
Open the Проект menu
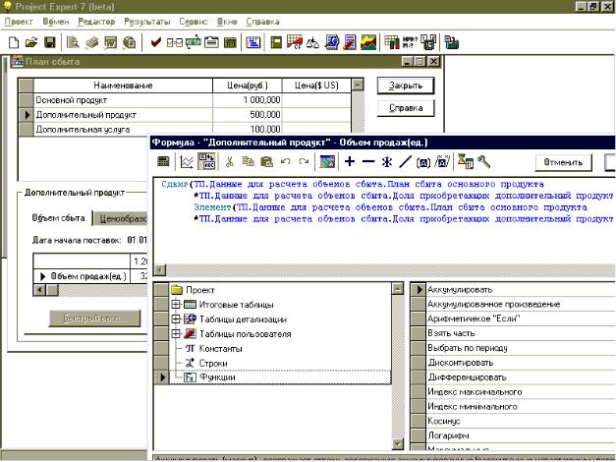tap(19, 22)
